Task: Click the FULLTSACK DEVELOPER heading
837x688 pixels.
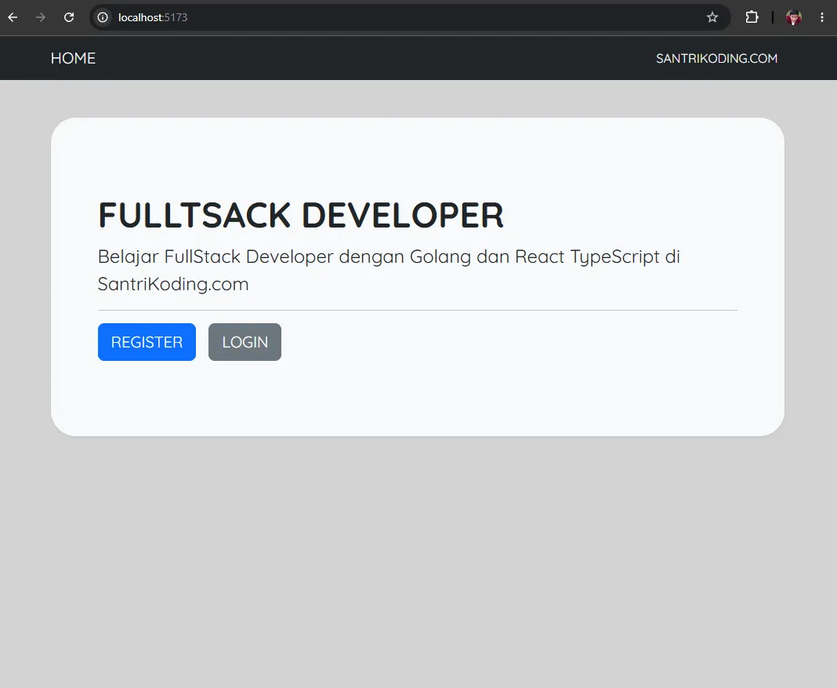Action: tap(300, 215)
